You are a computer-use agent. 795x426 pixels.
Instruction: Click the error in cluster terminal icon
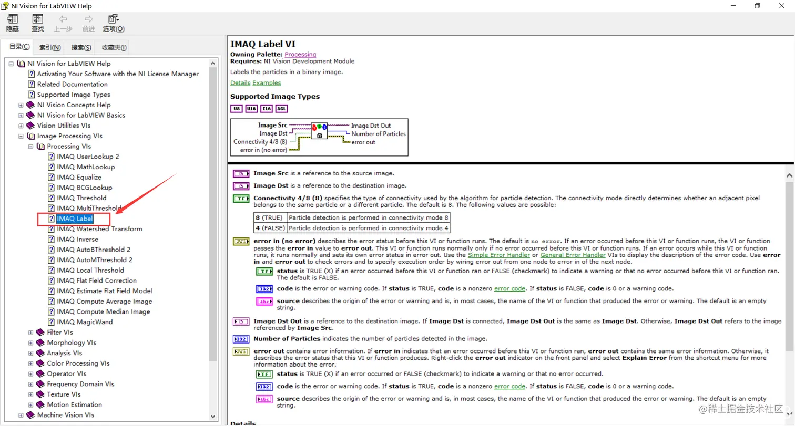241,242
